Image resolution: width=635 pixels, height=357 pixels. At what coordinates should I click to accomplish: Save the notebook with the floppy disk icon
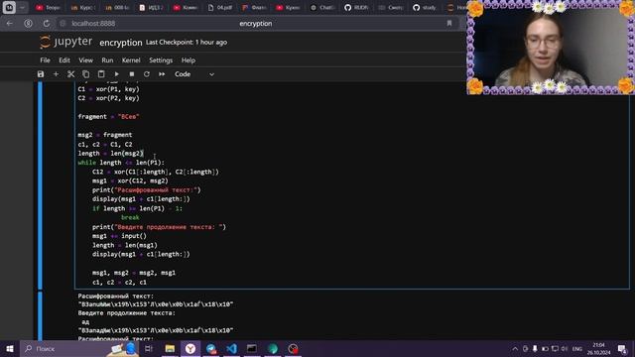click(x=41, y=74)
